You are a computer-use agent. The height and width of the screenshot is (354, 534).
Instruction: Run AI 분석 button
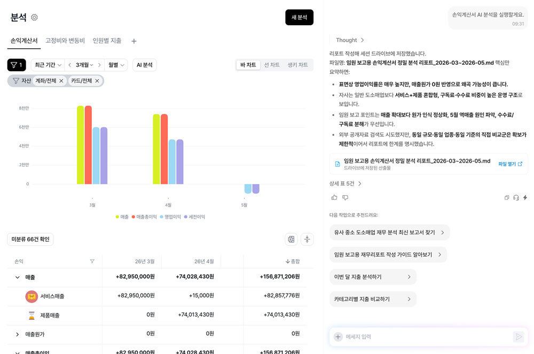tap(144, 65)
